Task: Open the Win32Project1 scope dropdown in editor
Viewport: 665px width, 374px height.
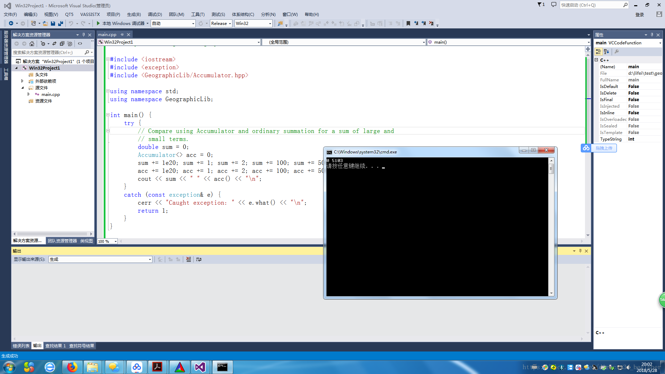Action: point(258,42)
